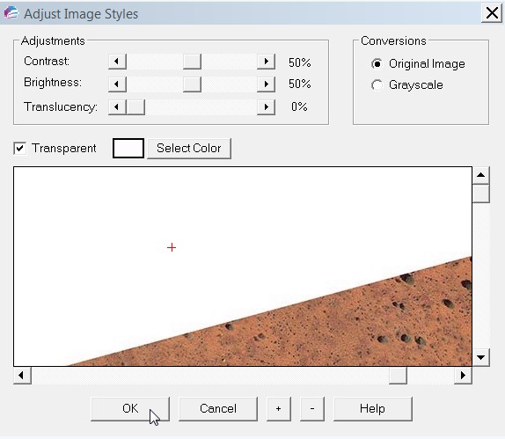
Task: Click the minus zoom-out button
Action: (312, 409)
